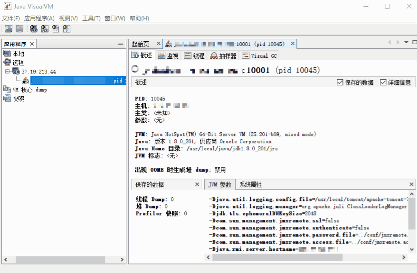Select the 远程 (Remote) node icon

coord(7,63)
